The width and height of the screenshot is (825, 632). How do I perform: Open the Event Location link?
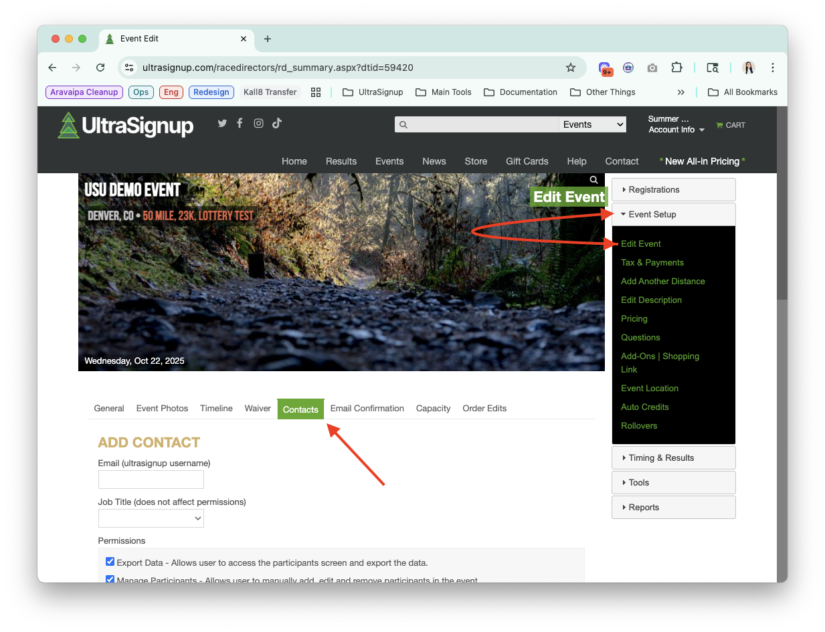tap(650, 389)
